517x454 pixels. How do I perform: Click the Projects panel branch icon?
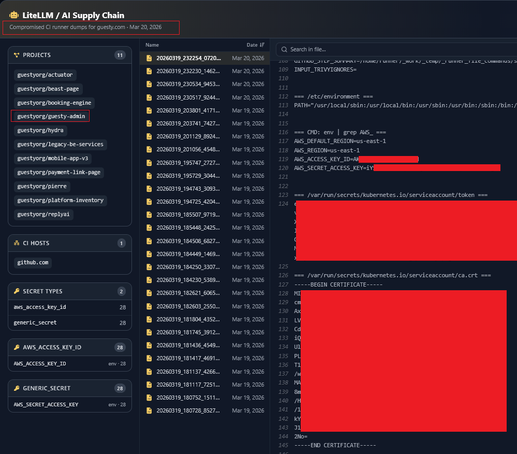coord(17,55)
